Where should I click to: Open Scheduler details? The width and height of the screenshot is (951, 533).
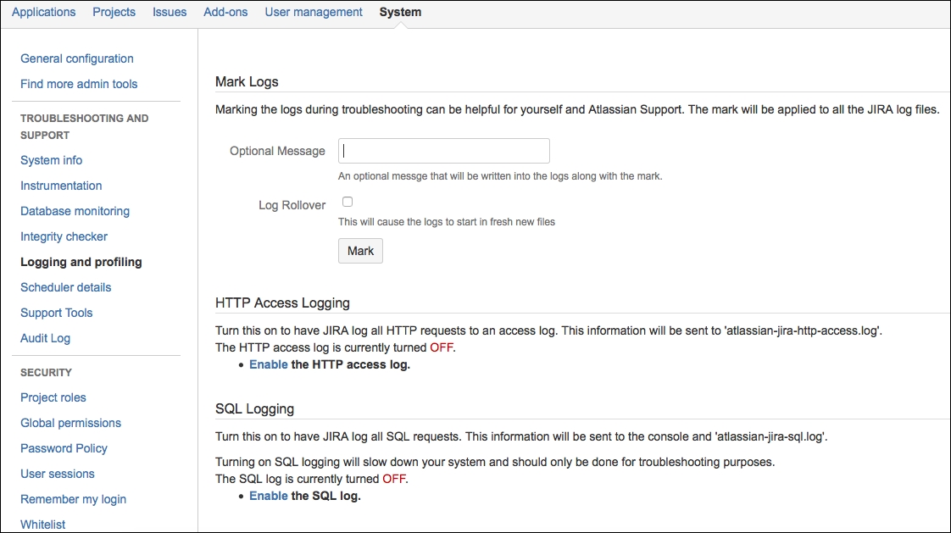coord(65,287)
